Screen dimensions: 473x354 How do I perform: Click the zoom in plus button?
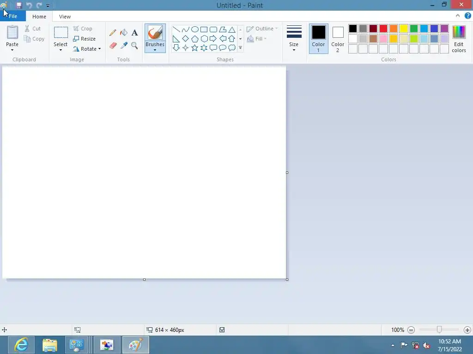[x=467, y=330]
